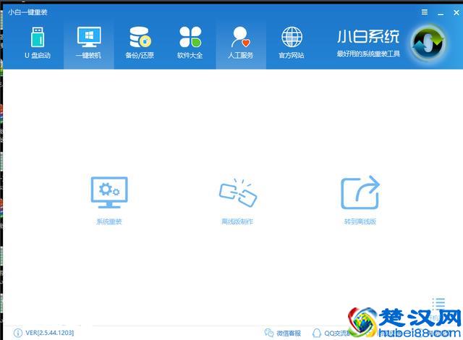
Task: Select the 转到离线版 label
Action: (x=360, y=221)
